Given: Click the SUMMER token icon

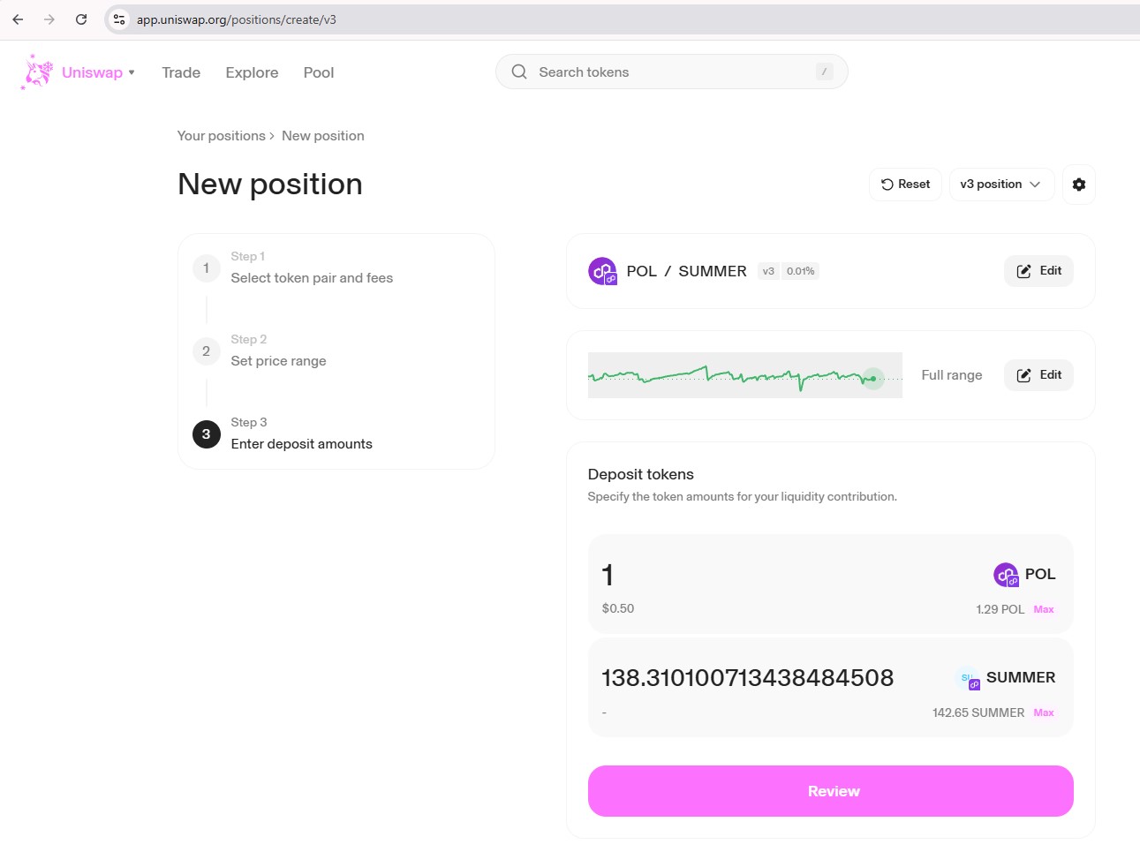Looking at the screenshot, I should (x=969, y=679).
